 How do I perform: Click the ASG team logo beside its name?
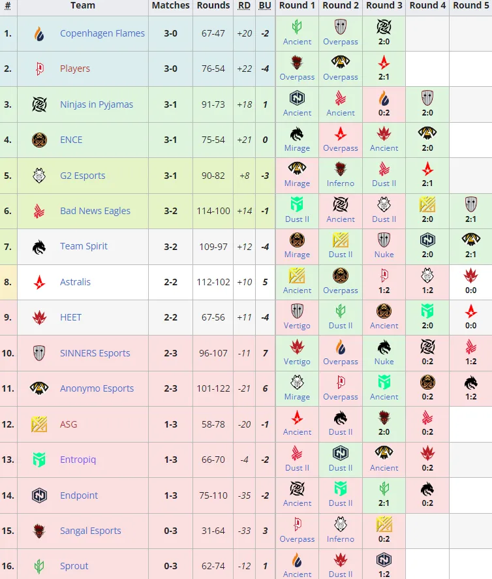pos(39,424)
